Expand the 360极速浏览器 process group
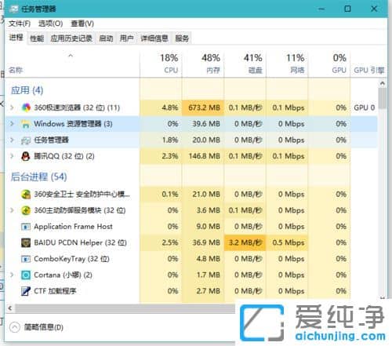The image size is (392, 346). tap(12, 107)
